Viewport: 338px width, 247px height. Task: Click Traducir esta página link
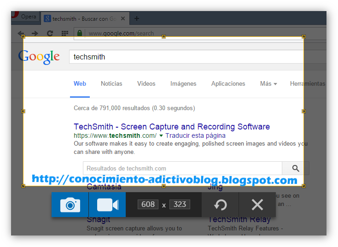click(195, 135)
